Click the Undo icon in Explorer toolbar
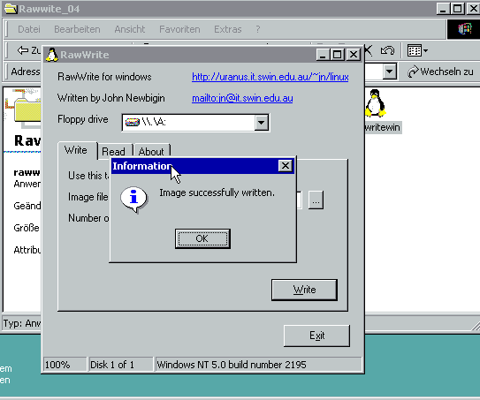This screenshot has width=480, height=400. pos(387,50)
